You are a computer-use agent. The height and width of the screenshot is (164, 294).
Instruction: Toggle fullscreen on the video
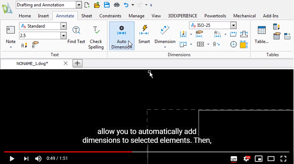[x=283, y=158]
